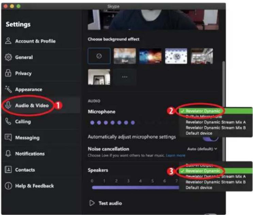Click the 'Settings' heading
The width and height of the screenshot is (253, 215).
click(x=18, y=24)
